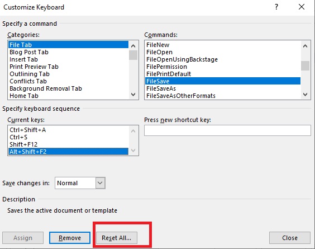The width and height of the screenshot is (315, 249).
Task: Click Current keys scroll up arrow
Action: (133, 131)
